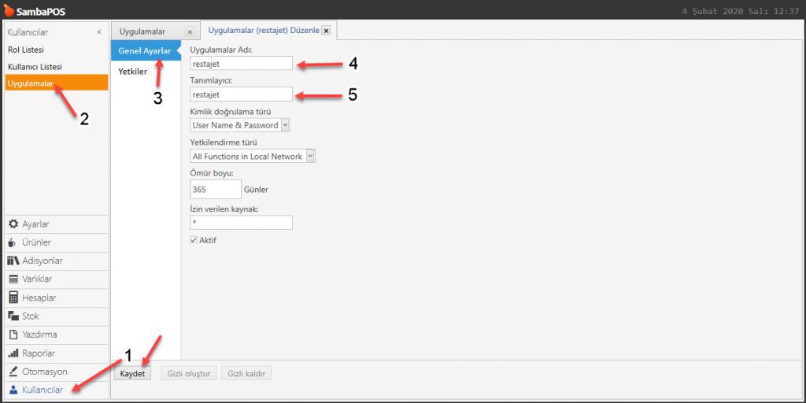Open Ayarlar settings gear icon
This screenshot has width=806, height=403.
click(13, 224)
